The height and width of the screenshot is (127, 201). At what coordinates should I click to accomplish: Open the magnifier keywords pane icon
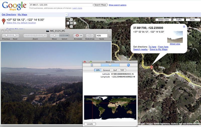[128, 65]
